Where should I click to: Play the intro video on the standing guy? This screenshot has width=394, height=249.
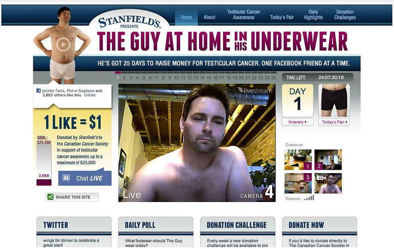pos(63,44)
